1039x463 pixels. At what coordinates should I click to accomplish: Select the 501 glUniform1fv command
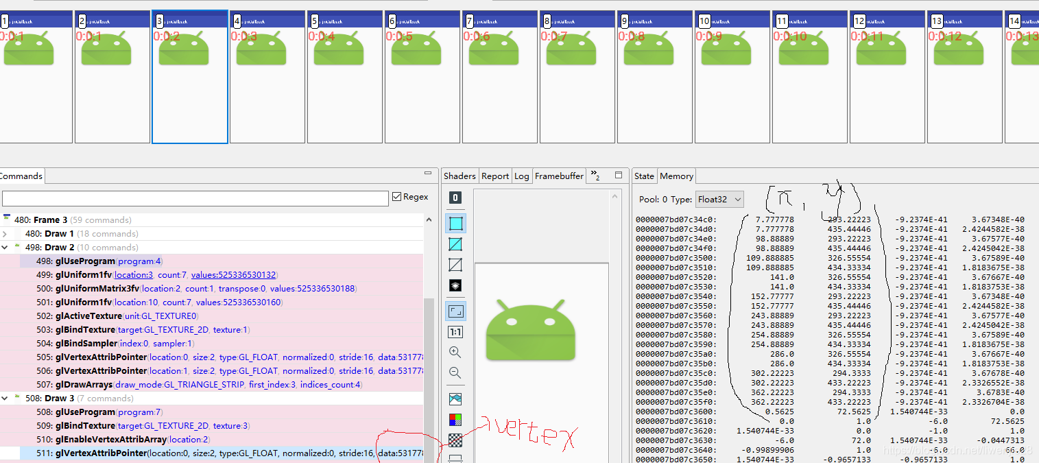point(211,302)
